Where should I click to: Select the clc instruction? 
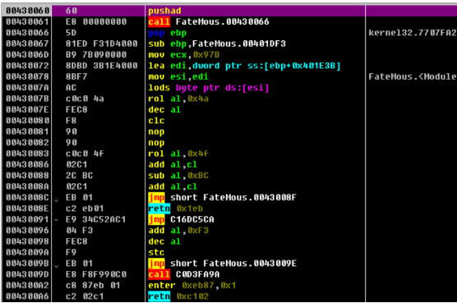click(x=156, y=121)
